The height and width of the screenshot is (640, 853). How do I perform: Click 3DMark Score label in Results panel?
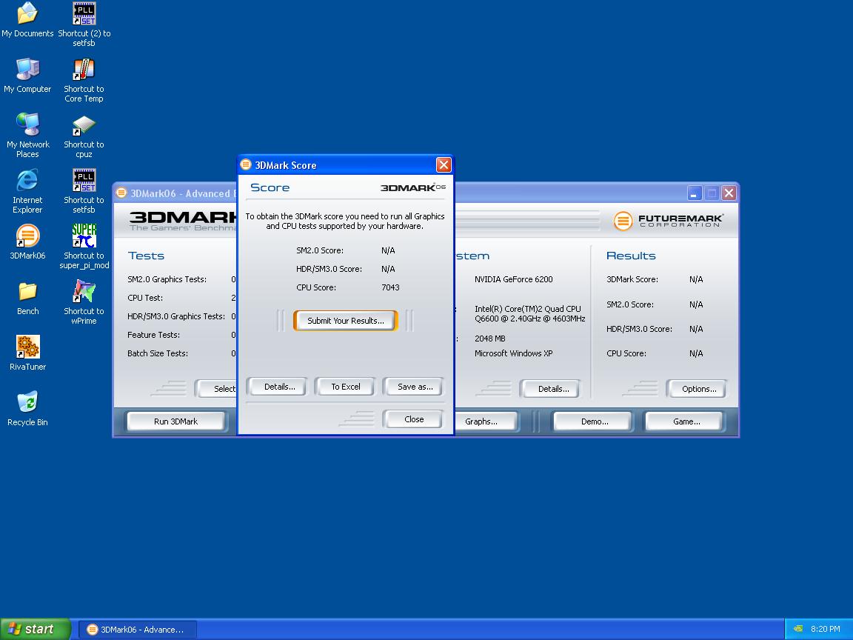pyautogui.click(x=632, y=279)
